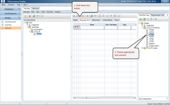Screen dimensions: 170x105
Task: Refresh the test sets tree
Action: [x=34, y=16]
